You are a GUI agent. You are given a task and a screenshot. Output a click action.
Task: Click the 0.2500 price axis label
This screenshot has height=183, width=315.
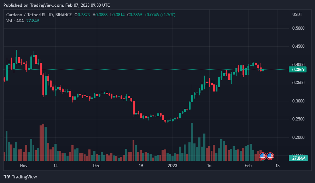tap(298, 119)
